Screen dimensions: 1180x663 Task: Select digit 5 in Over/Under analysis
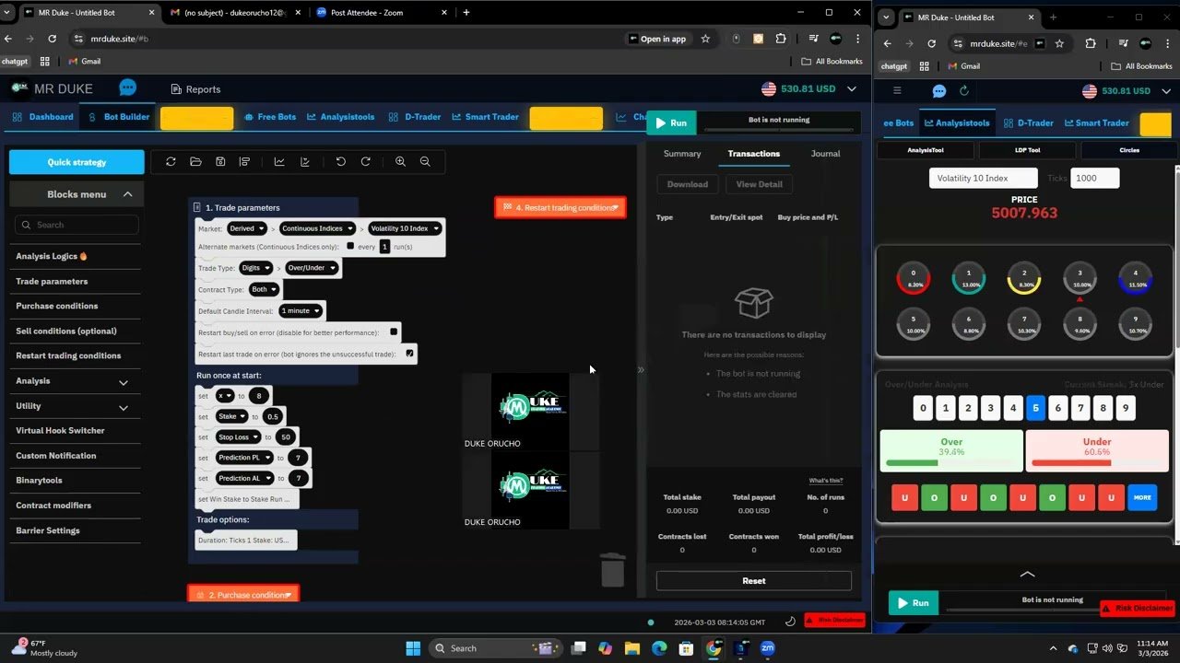point(1035,407)
